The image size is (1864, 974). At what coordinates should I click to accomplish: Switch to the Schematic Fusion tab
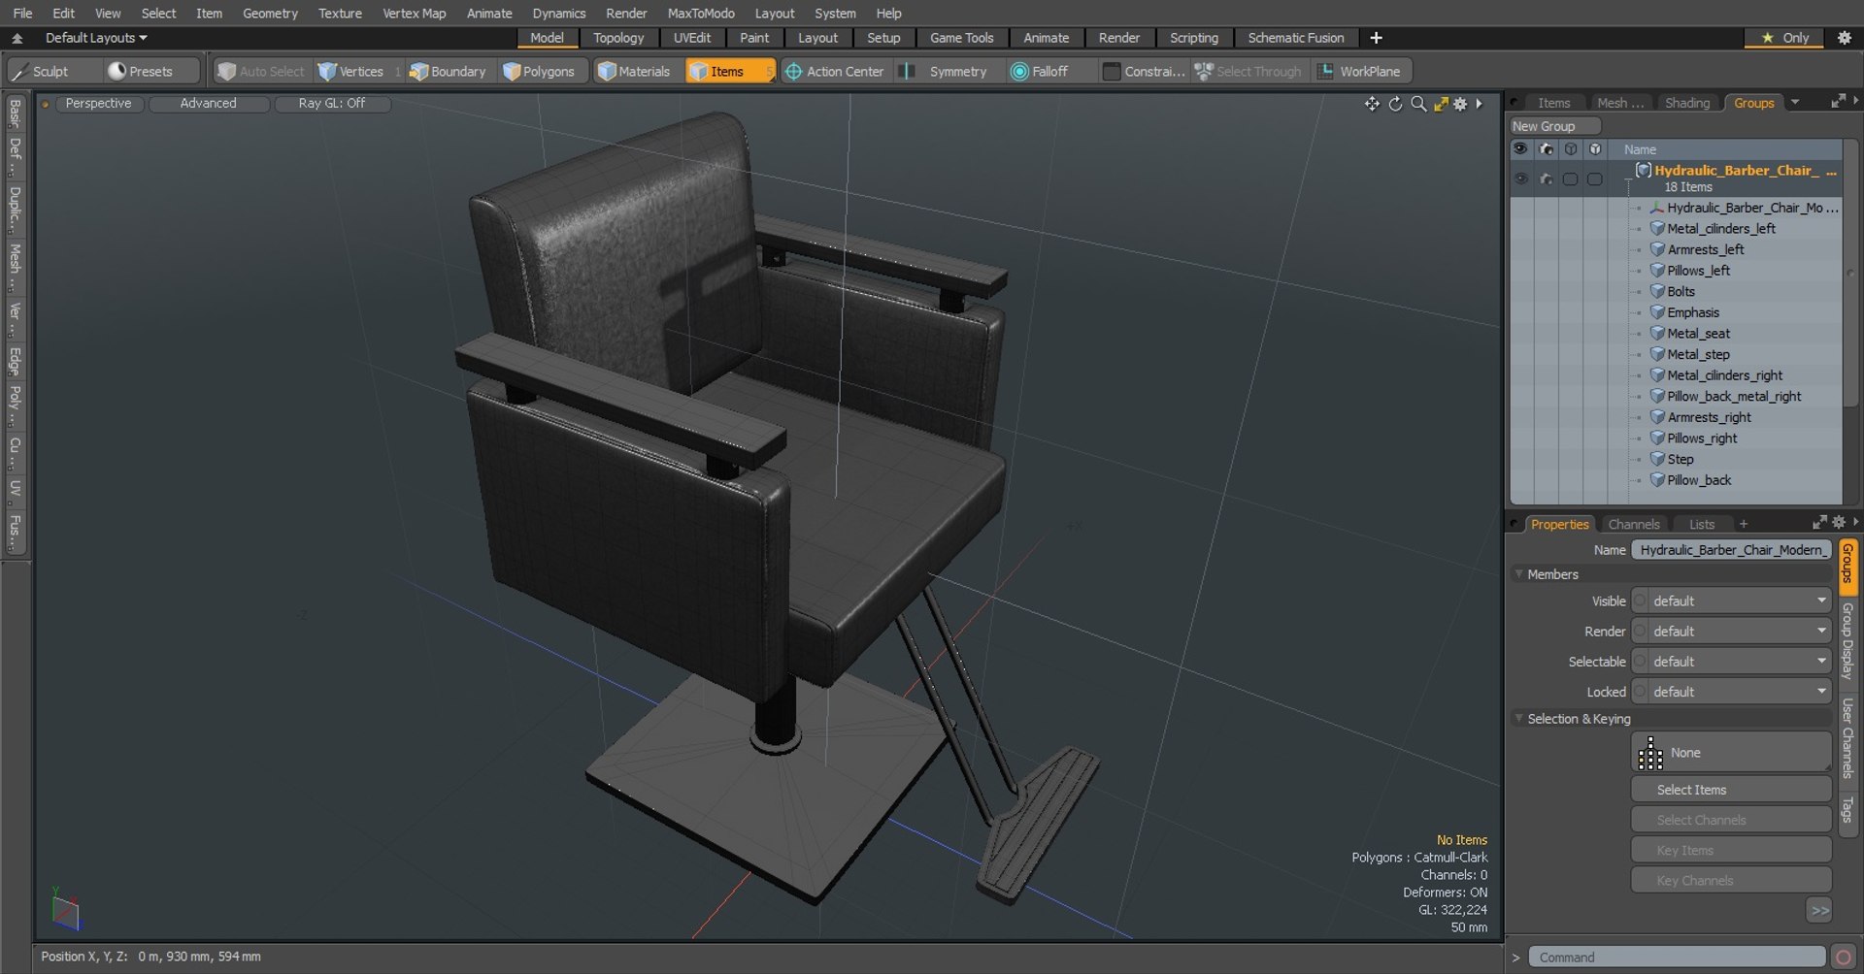tap(1296, 38)
